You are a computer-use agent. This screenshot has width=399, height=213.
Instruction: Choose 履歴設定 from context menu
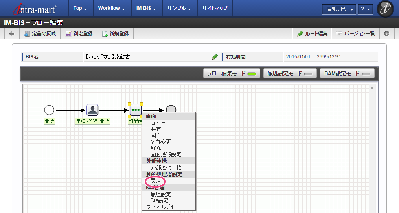161,194
